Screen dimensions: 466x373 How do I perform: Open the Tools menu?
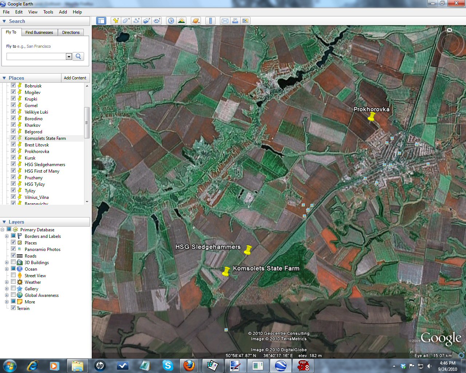[48, 12]
